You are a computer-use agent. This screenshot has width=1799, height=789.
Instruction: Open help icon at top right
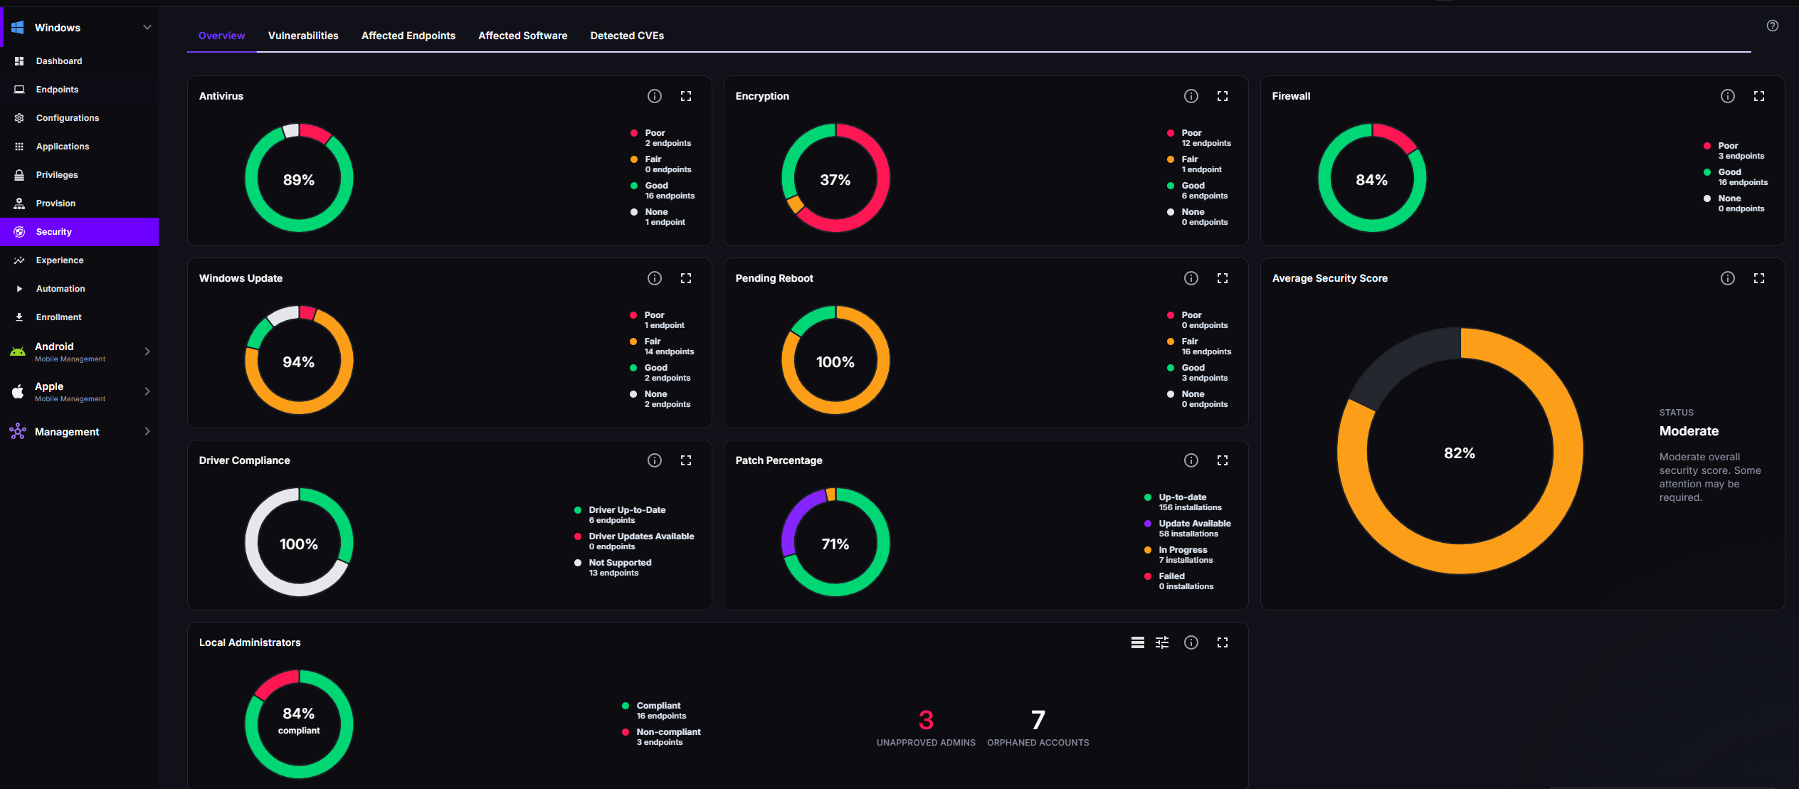point(1773,26)
